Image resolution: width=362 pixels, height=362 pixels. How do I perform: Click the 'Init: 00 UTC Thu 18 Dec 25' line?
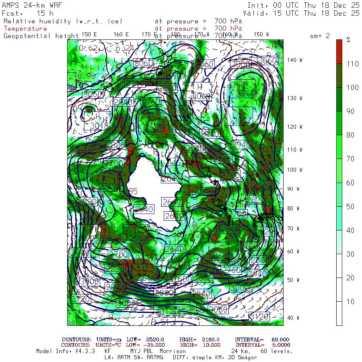click(x=304, y=5)
